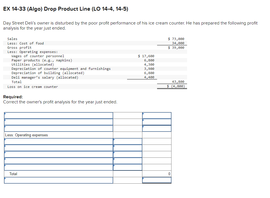Open the first row description dropdown
This screenshot has height=198, width=270.
(x=58, y=115)
